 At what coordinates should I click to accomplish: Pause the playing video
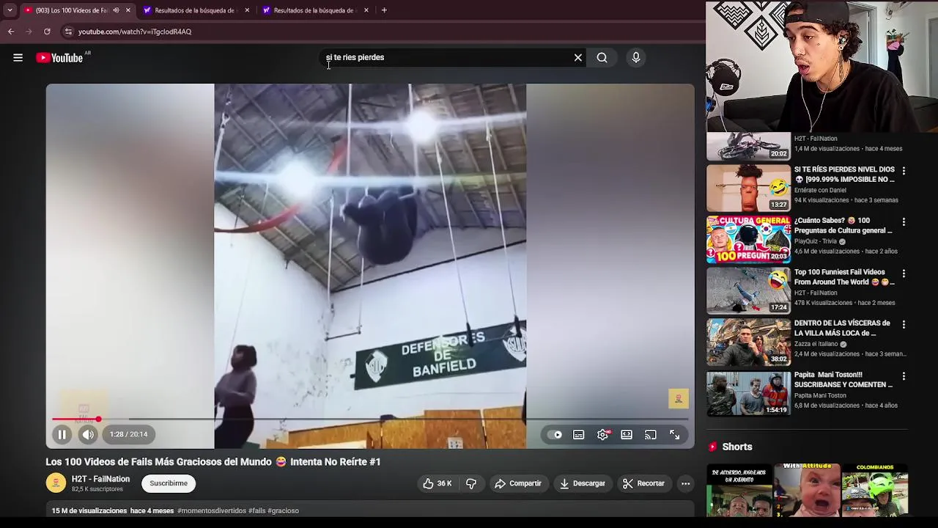tap(62, 435)
